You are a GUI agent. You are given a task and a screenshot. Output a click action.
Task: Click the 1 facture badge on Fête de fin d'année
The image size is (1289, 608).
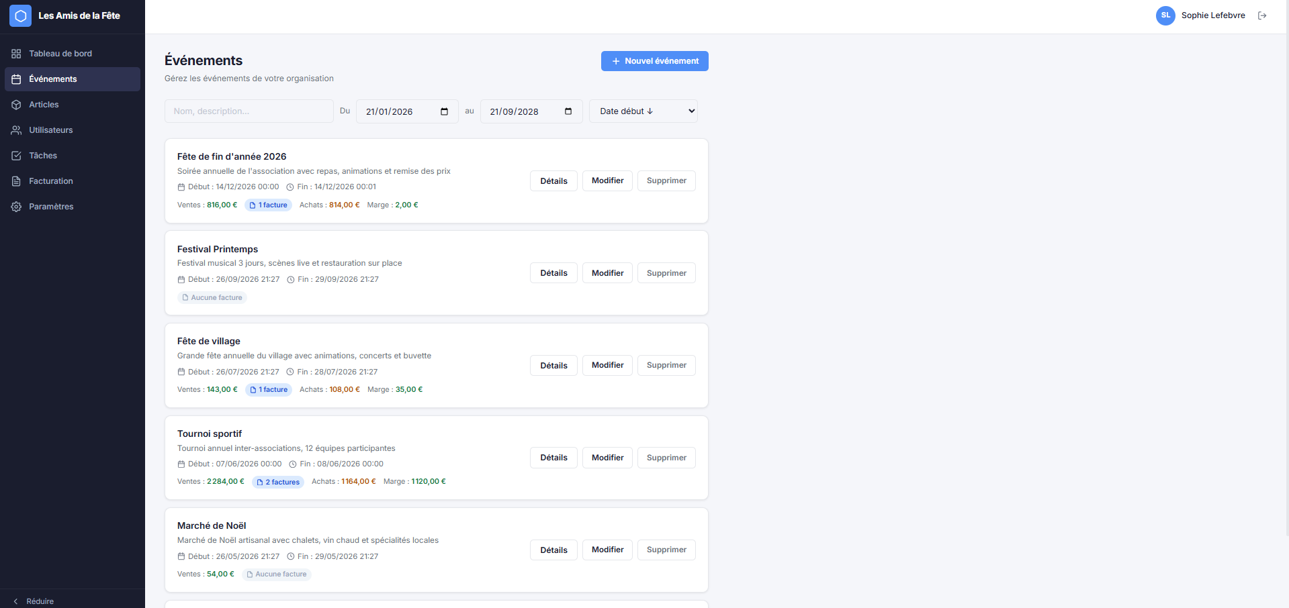point(268,205)
